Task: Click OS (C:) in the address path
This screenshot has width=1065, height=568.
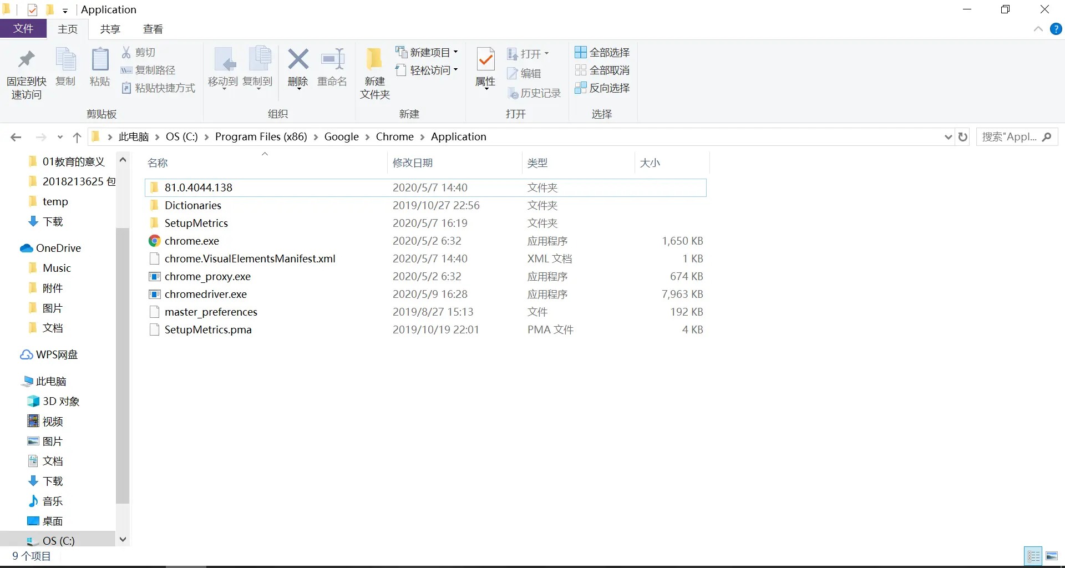Action: (x=181, y=137)
